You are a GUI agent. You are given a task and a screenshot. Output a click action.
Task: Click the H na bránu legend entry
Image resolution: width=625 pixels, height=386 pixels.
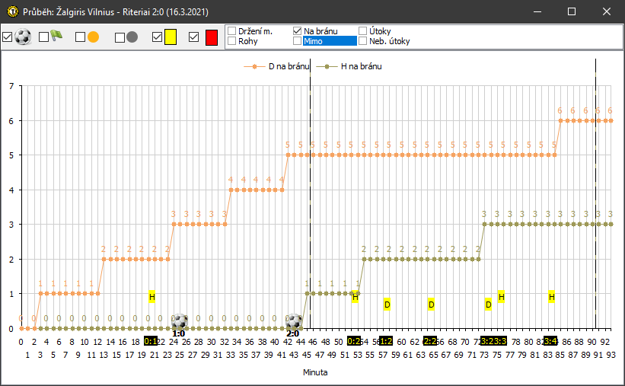(x=352, y=67)
